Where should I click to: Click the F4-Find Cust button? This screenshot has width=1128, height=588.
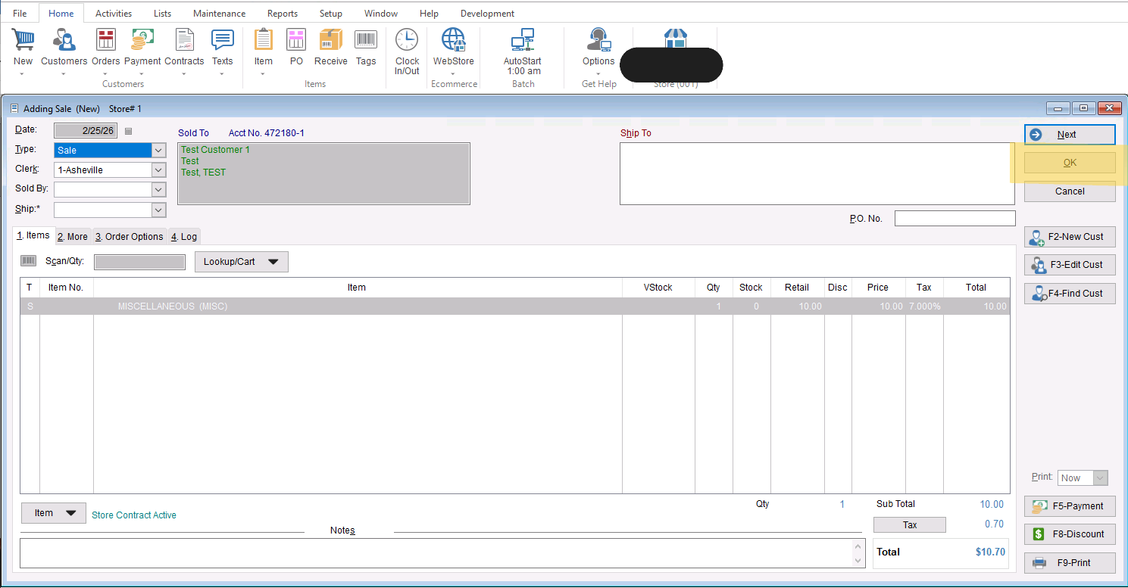tap(1070, 294)
